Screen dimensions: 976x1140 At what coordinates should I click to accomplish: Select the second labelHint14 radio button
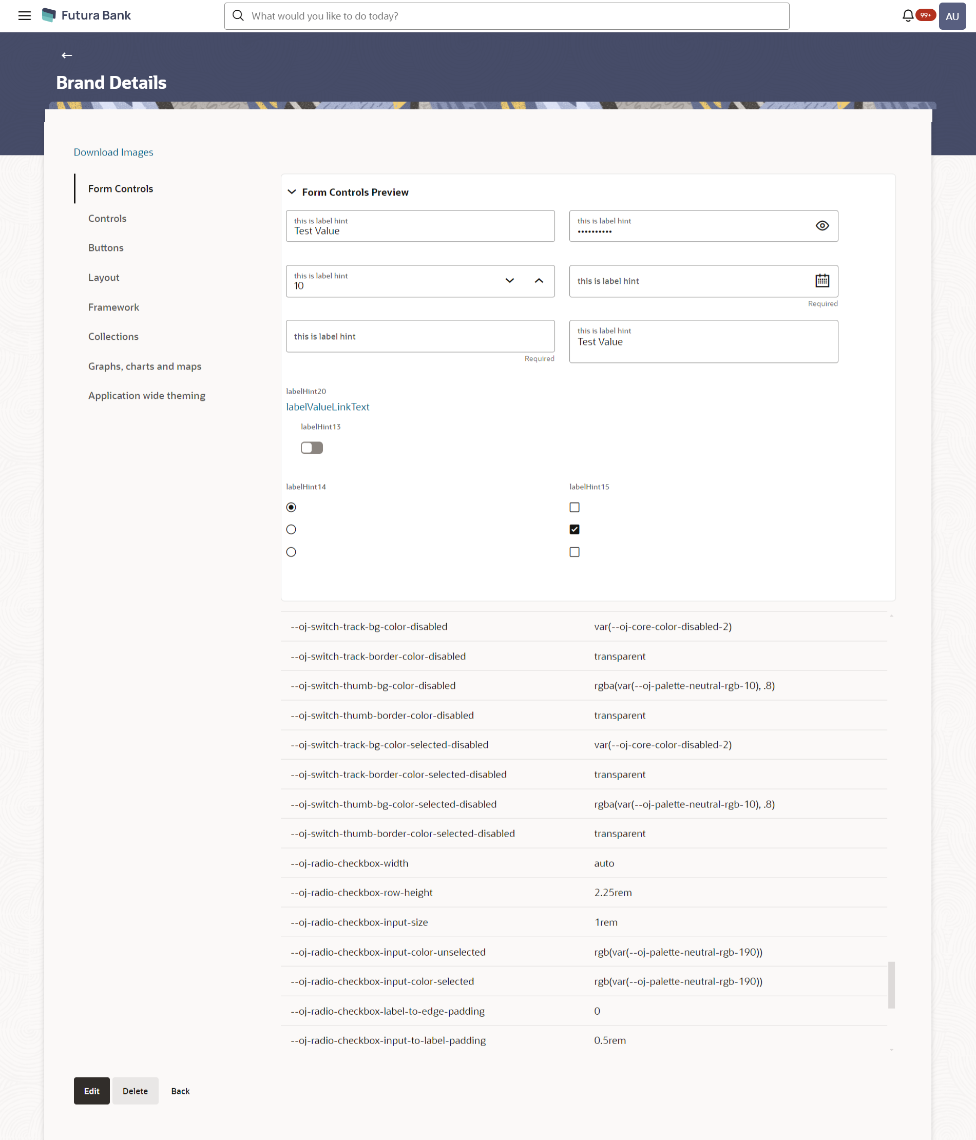(x=291, y=529)
